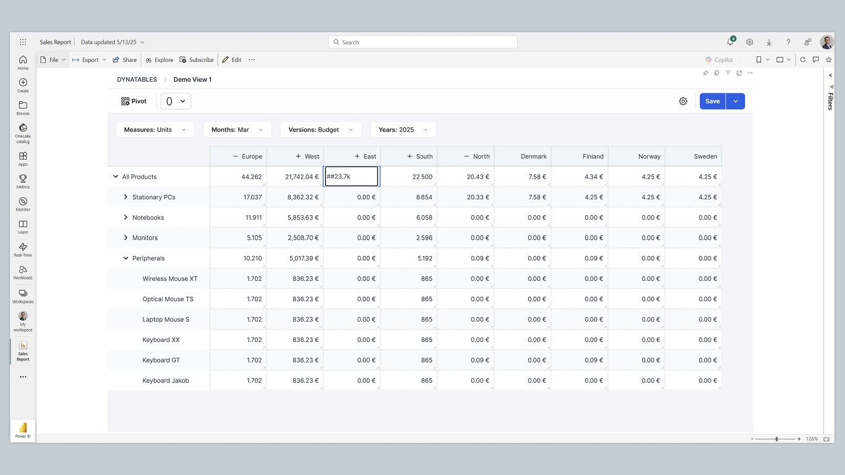The image size is (845, 475).
Task: Open My workspace in the sidebar
Action: pyautogui.click(x=23, y=322)
